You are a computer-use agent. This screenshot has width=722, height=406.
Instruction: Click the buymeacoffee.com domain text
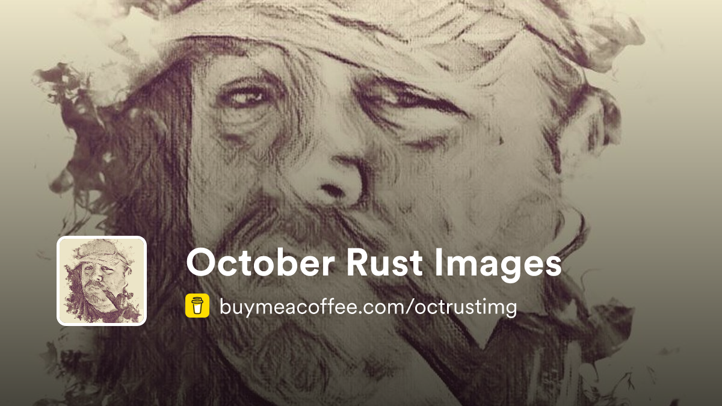[314, 307]
